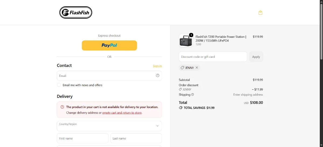The height and width of the screenshot is (147, 323).
Task: Click the FlashFish T200 product title
Action: (221, 39)
